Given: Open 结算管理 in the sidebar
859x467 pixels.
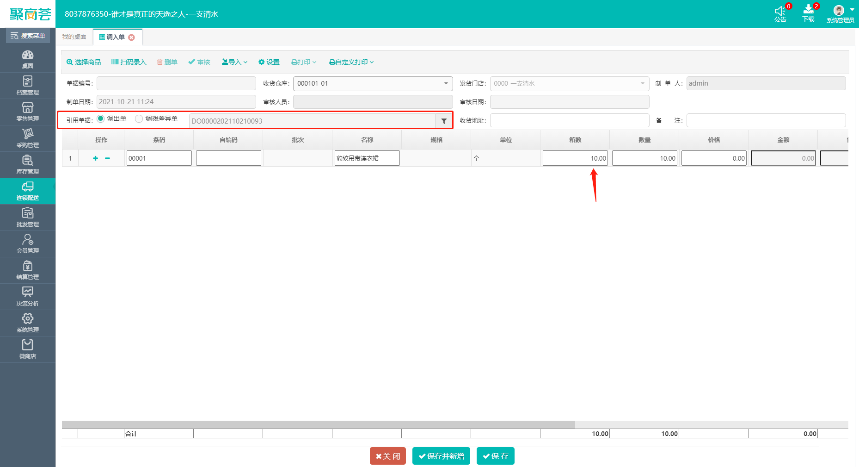Looking at the screenshot, I should click(x=28, y=270).
